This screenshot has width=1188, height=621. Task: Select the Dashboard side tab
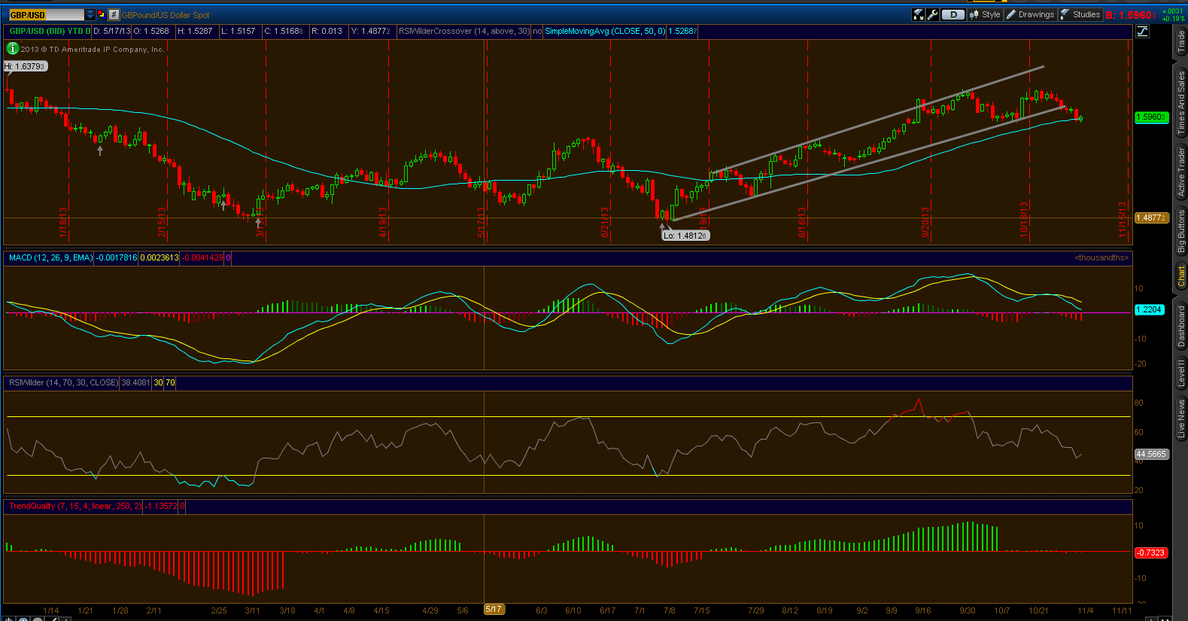[x=1181, y=326]
